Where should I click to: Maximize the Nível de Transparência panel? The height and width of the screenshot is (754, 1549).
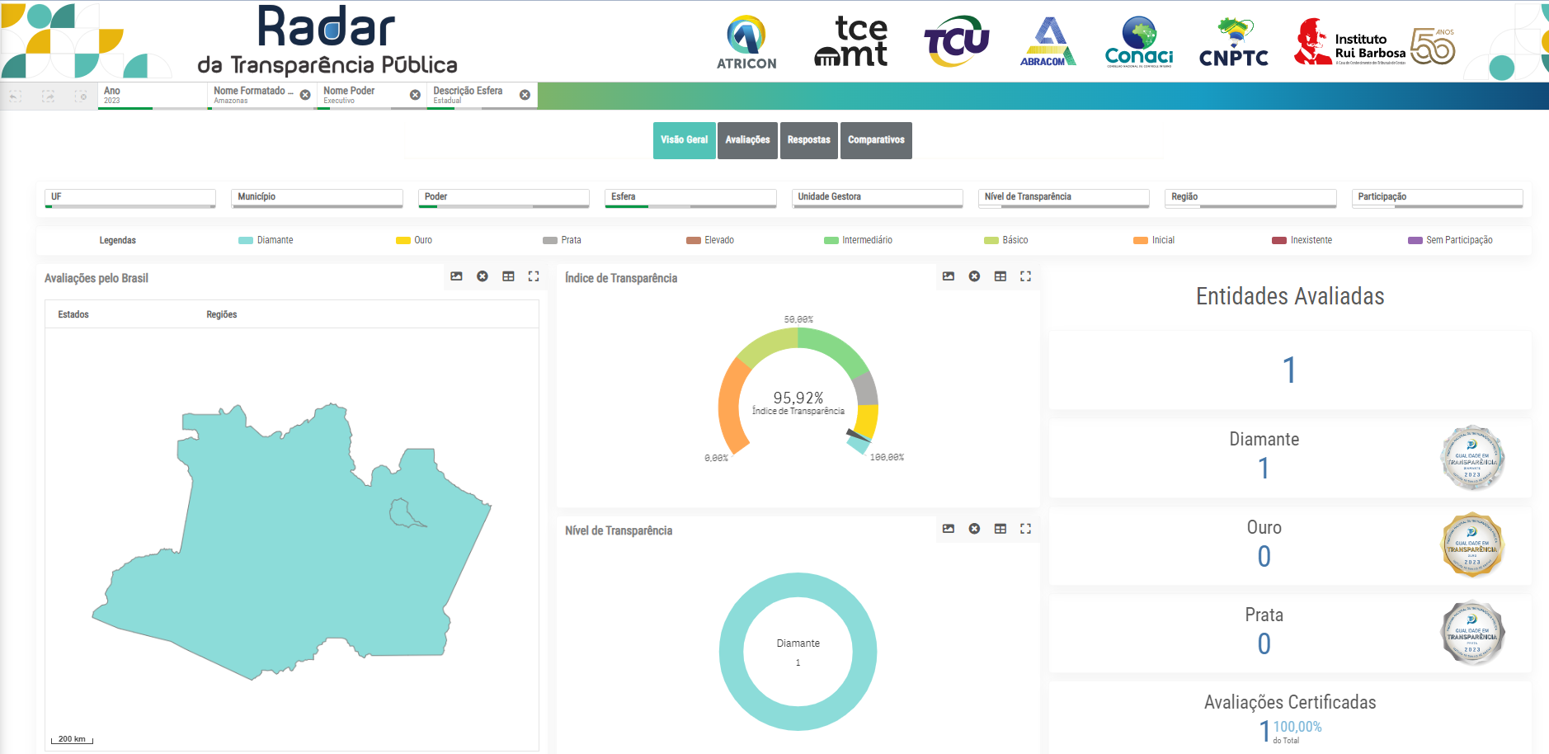pyautogui.click(x=1025, y=529)
